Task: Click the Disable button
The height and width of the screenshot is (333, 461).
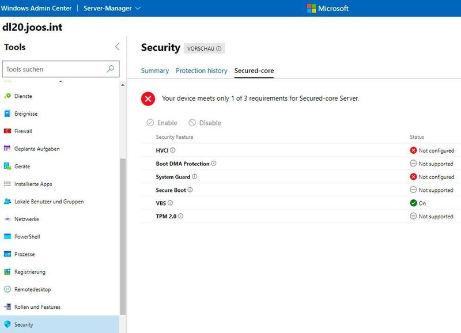Action: (205, 123)
